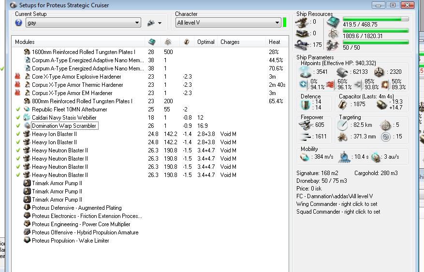Click the targeting range icon 82.5 km

point(342,125)
